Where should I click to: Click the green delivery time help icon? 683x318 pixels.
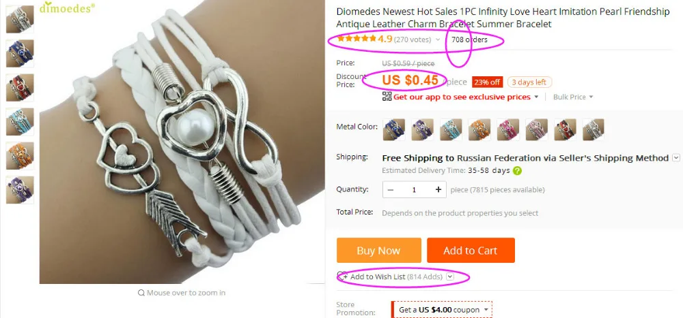pos(517,171)
